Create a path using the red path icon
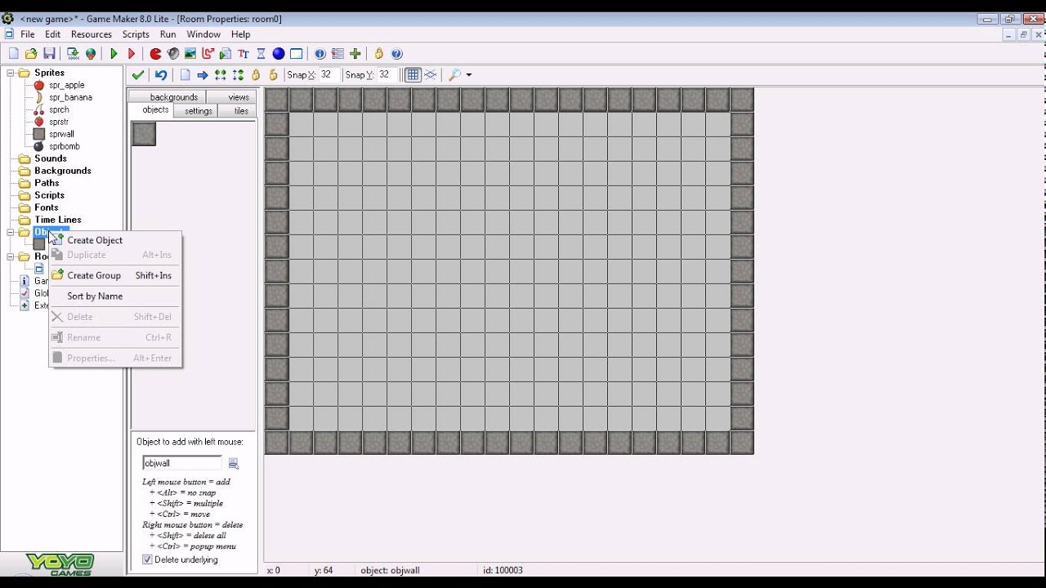The image size is (1046, 588). click(208, 54)
